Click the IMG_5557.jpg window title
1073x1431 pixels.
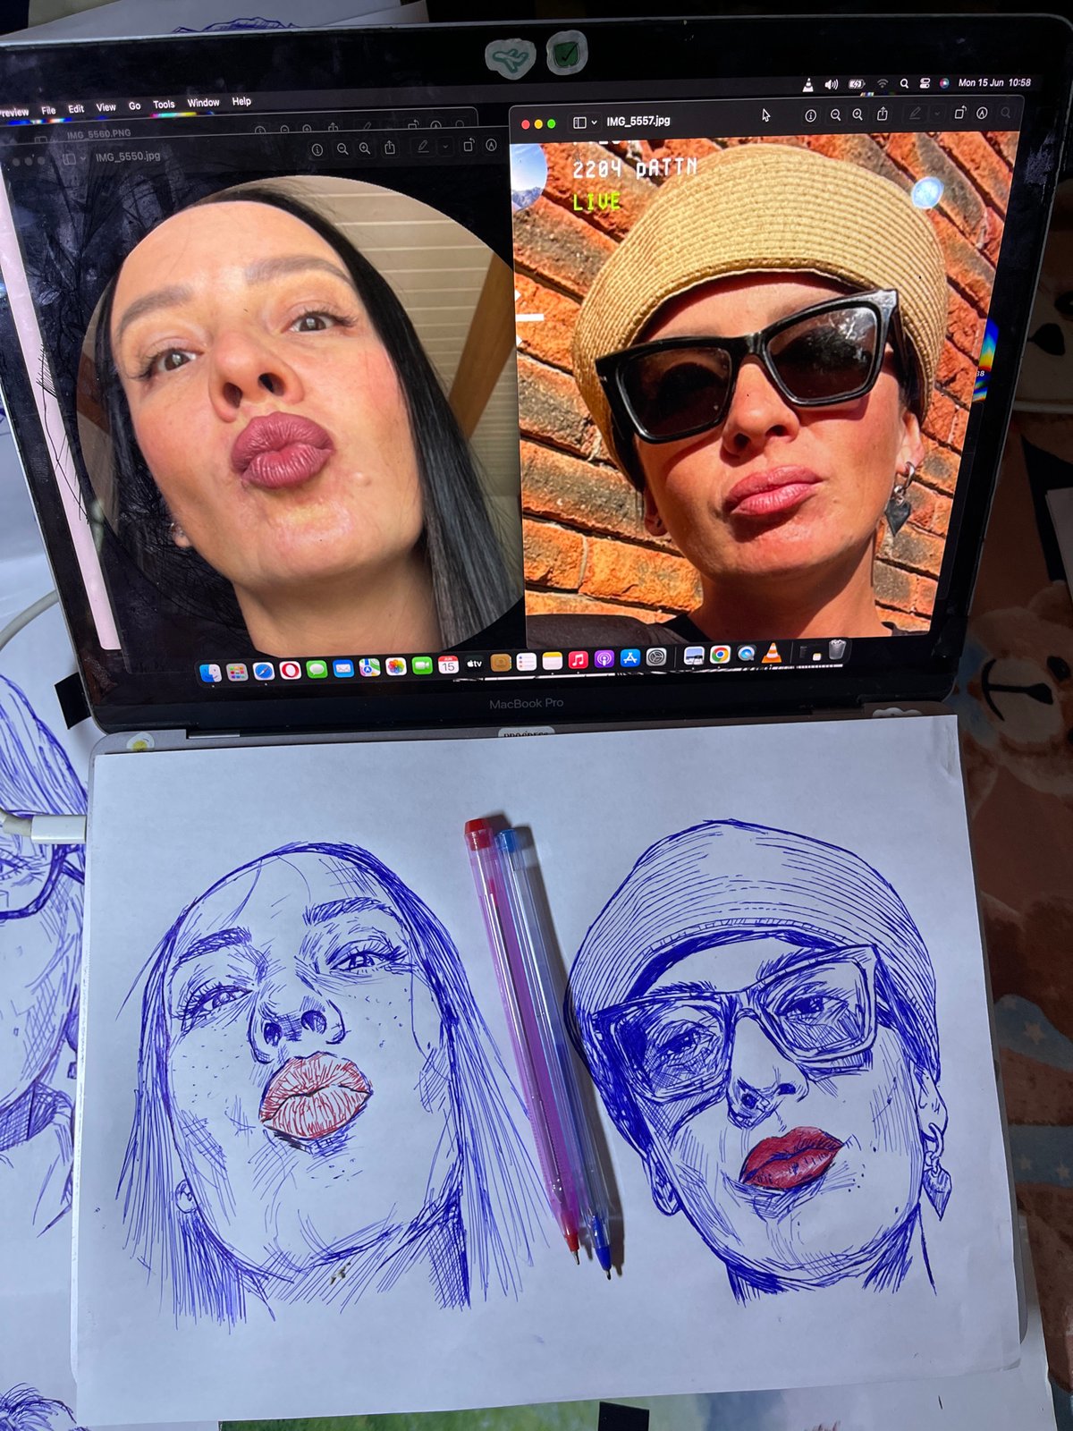click(638, 121)
